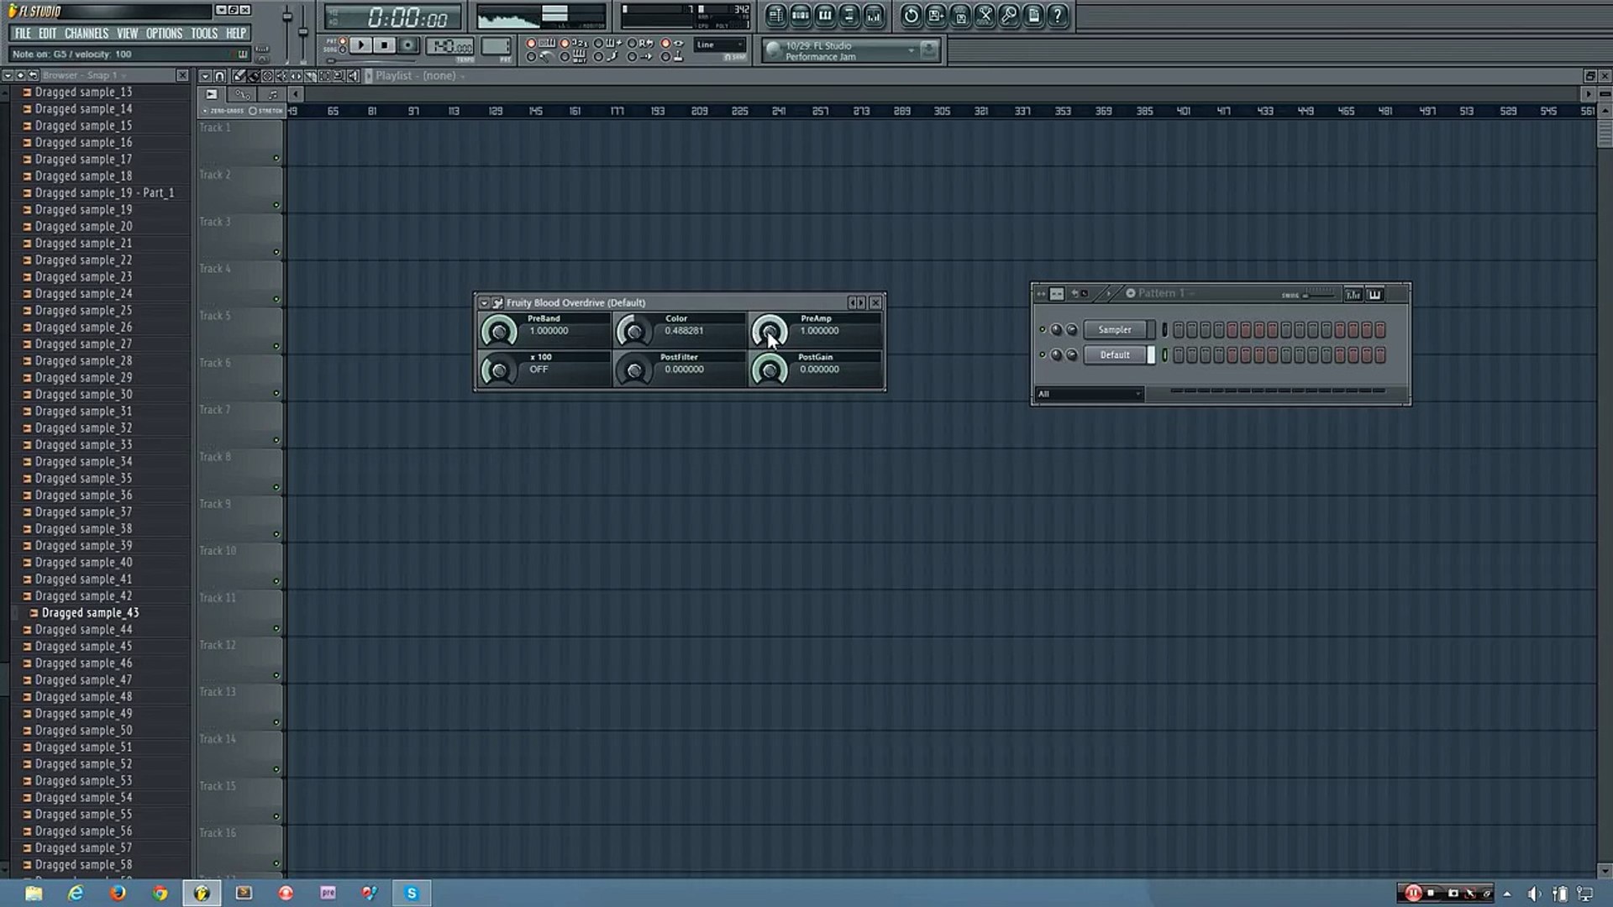This screenshot has width=1613, height=907.
Task: Open the Mixer window button
Action: coord(874,15)
